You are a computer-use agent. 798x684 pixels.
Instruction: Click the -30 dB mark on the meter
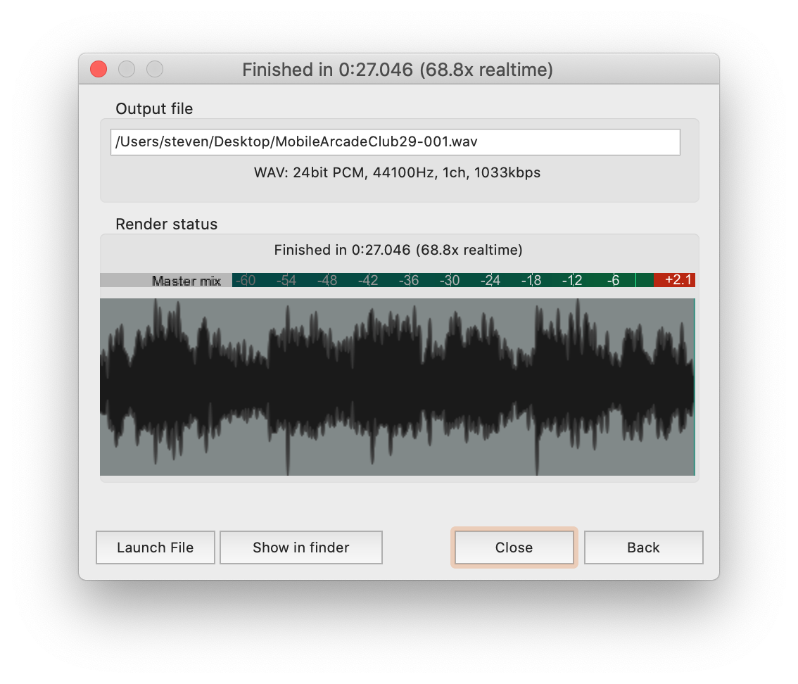(450, 279)
